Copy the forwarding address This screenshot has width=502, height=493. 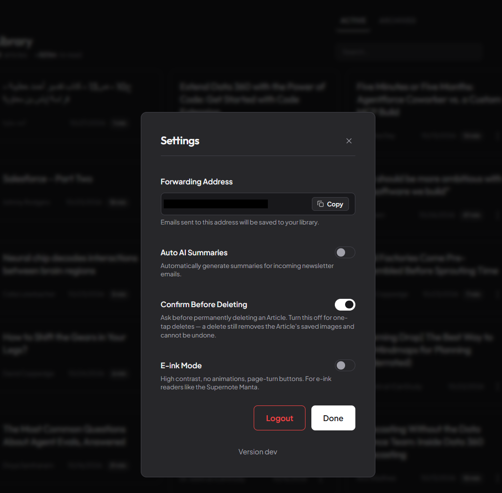click(330, 204)
